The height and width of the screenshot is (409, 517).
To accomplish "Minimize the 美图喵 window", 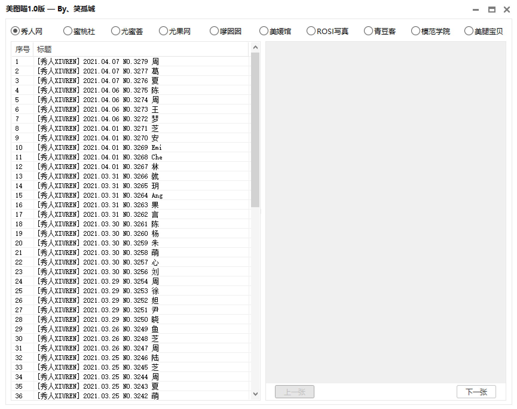I will pyautogui.click(x=476, y=10).
